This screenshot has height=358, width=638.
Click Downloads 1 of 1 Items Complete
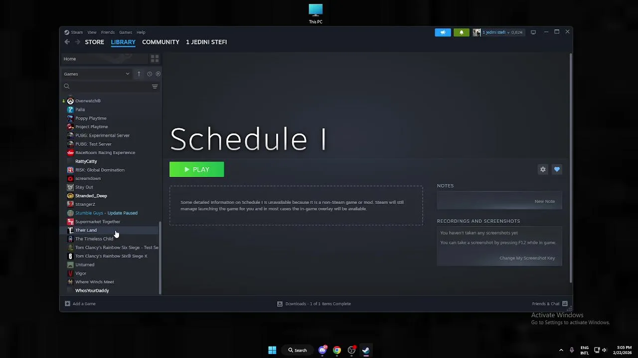(318, 304)
